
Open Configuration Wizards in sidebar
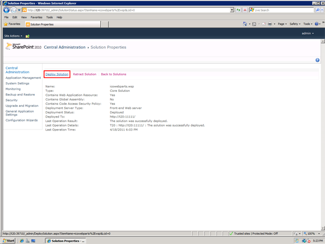point(22,120)
